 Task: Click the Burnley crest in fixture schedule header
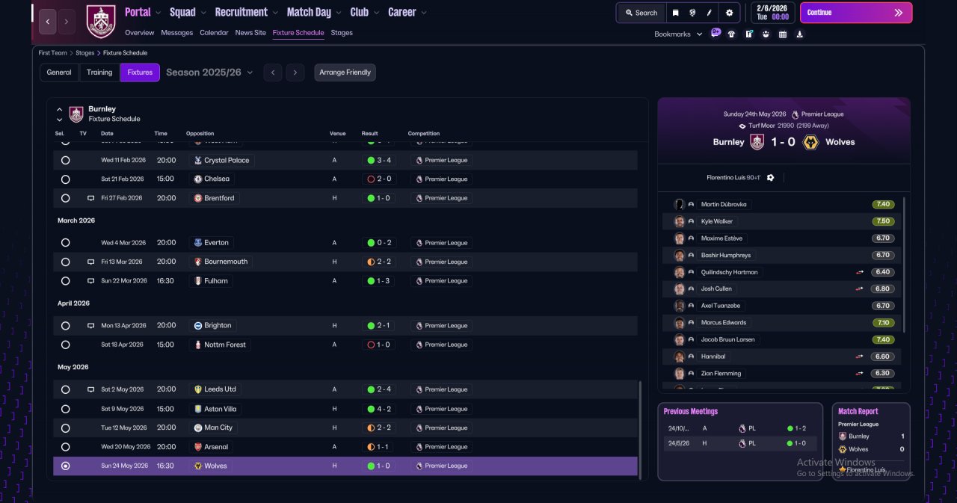click(x=76, y=114)
